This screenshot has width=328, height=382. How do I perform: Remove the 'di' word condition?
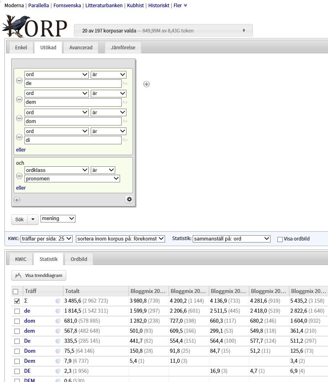19,137
